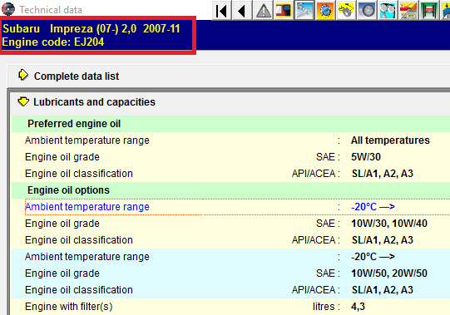450x315 pixels.
Task: Click the yellow timing belt icon
Action: click(345, 11)
